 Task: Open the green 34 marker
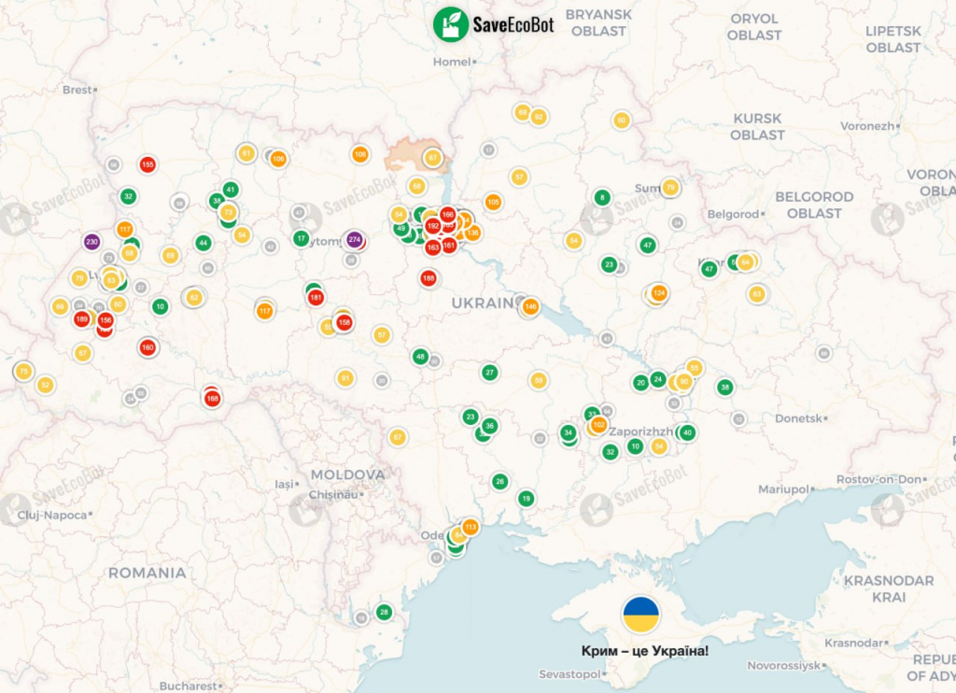click(569, 432)
